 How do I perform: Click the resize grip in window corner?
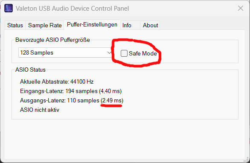point(247,160)
